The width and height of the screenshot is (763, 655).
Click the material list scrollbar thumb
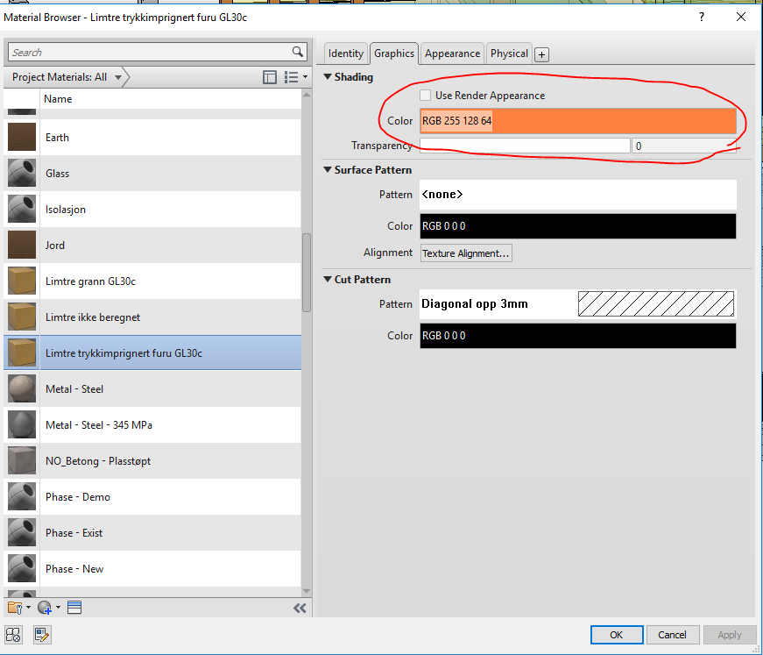click(x=306, y=272)
